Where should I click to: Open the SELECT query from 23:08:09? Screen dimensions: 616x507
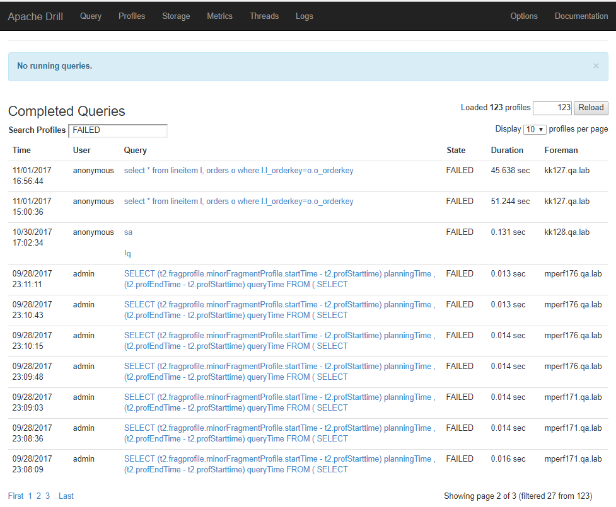coord(280,464)
